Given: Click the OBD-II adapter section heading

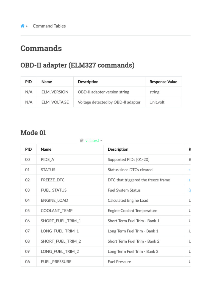Looking at the screenshot, I should point(77,65).
